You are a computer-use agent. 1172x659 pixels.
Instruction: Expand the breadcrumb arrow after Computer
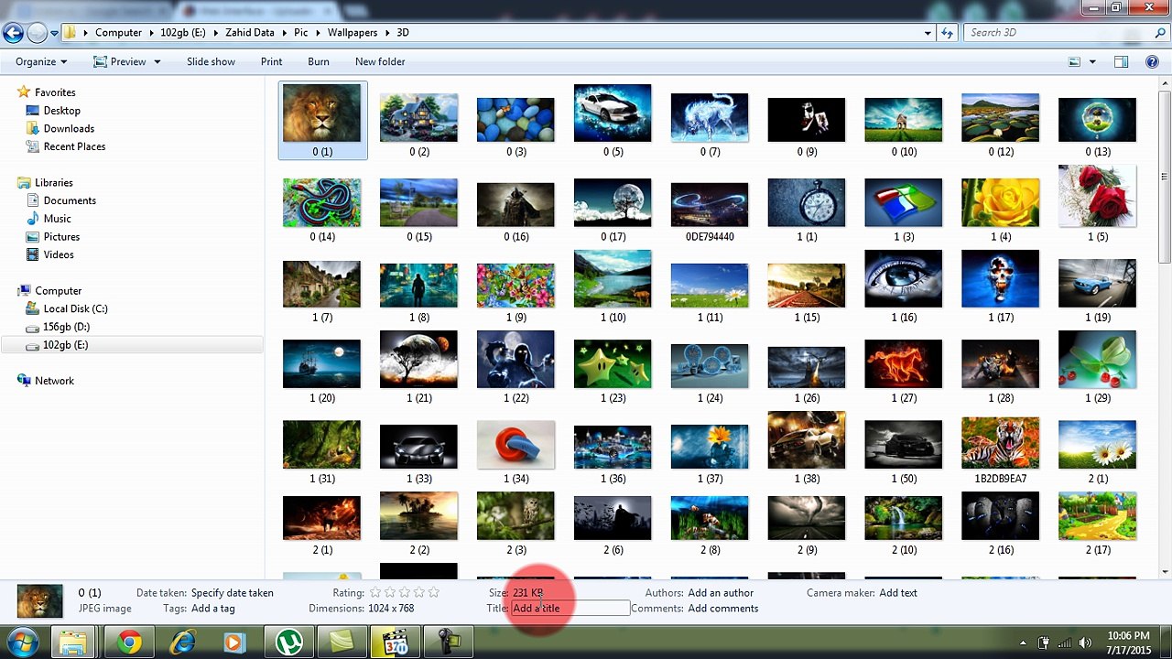(x=151, y=33)
